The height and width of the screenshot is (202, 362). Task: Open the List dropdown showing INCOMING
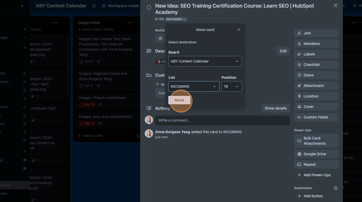click(x=193, y=86)
